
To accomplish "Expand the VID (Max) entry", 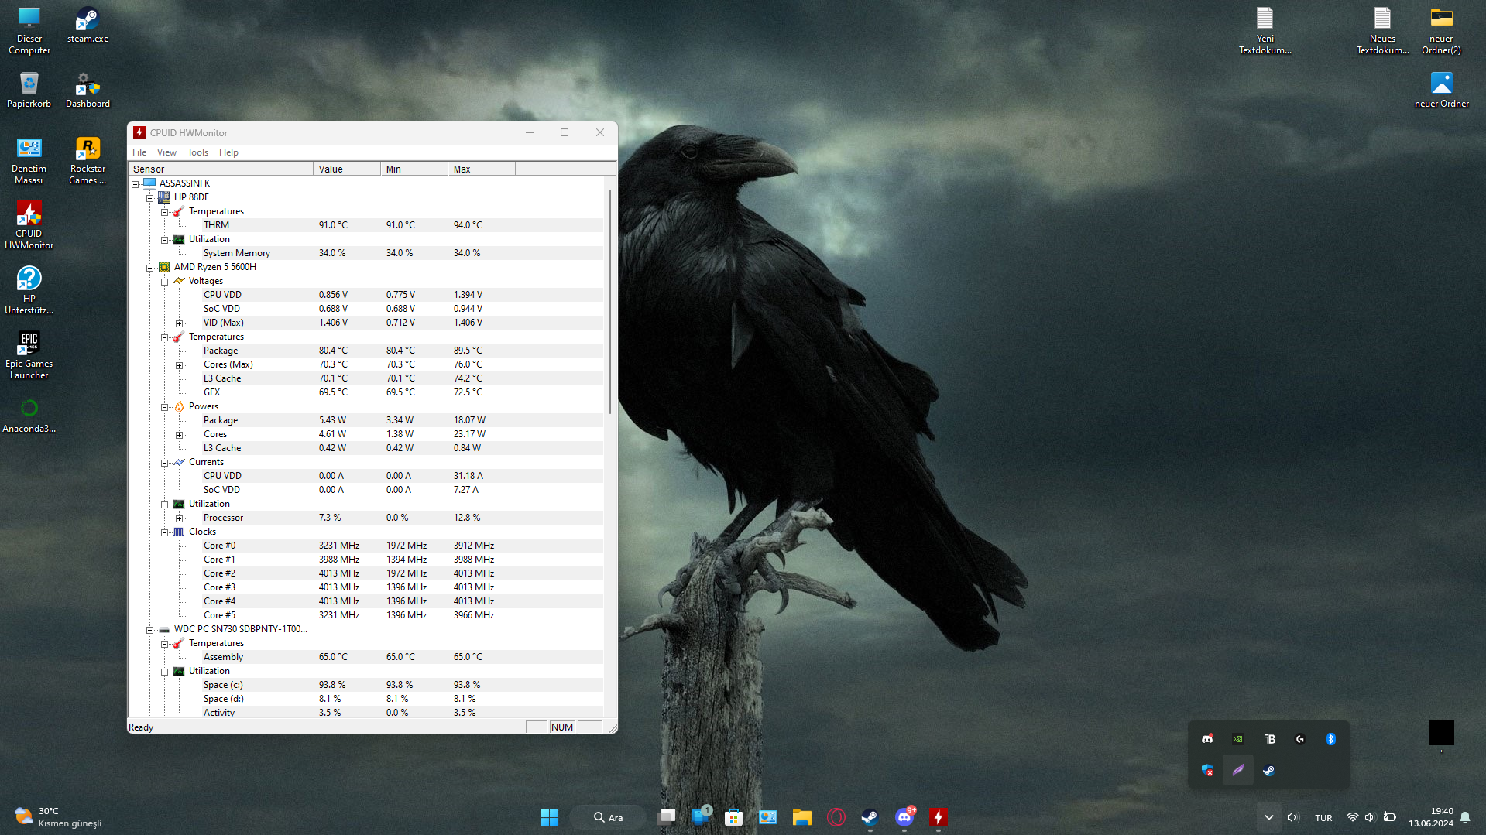I will tap(179, 323).
